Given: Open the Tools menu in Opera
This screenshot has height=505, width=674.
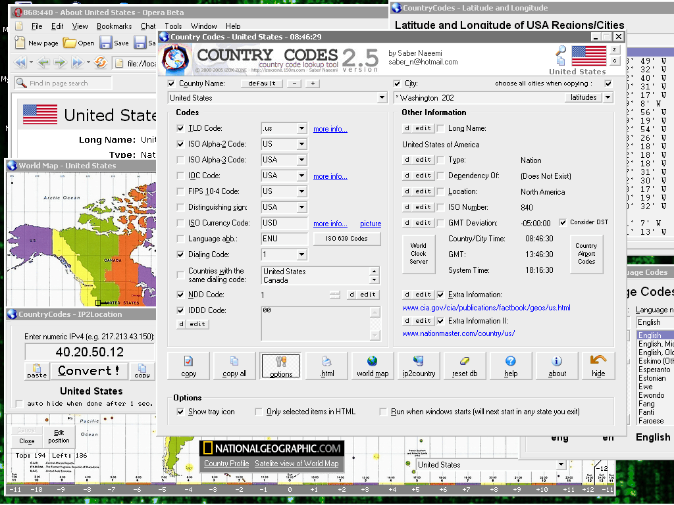Looking at the screenshot, I should click(x=173, y=26).
